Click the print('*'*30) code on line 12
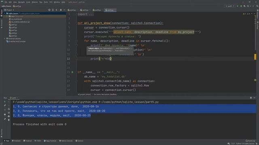 101,59
